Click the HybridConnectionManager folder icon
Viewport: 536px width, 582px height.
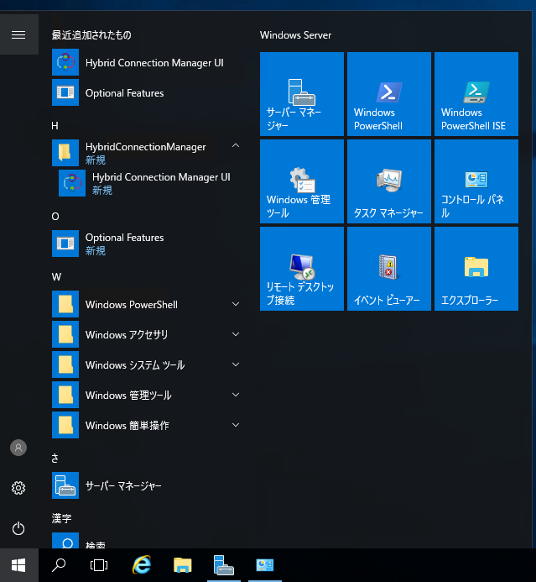[x=65, y=153]
